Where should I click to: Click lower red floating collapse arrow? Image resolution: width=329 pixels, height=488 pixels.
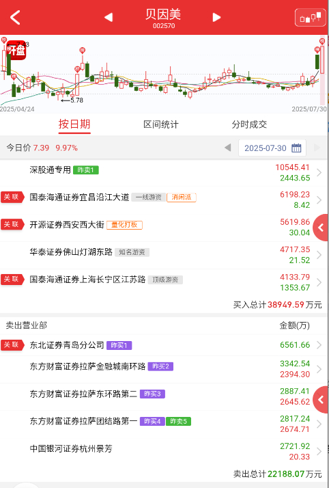click(x=321, y=400)
